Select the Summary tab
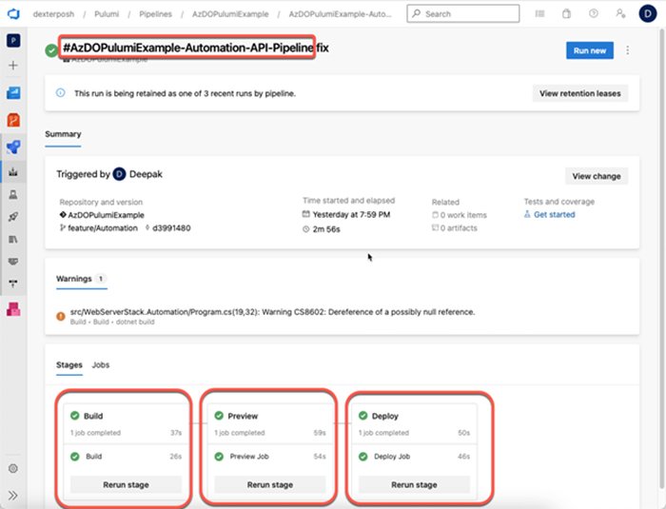This screenshot has width=666, height=509. pyautogui.click(x=63, y=134)
